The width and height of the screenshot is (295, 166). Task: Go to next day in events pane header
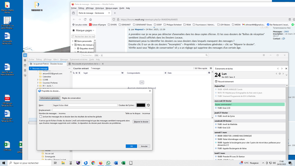283,74
